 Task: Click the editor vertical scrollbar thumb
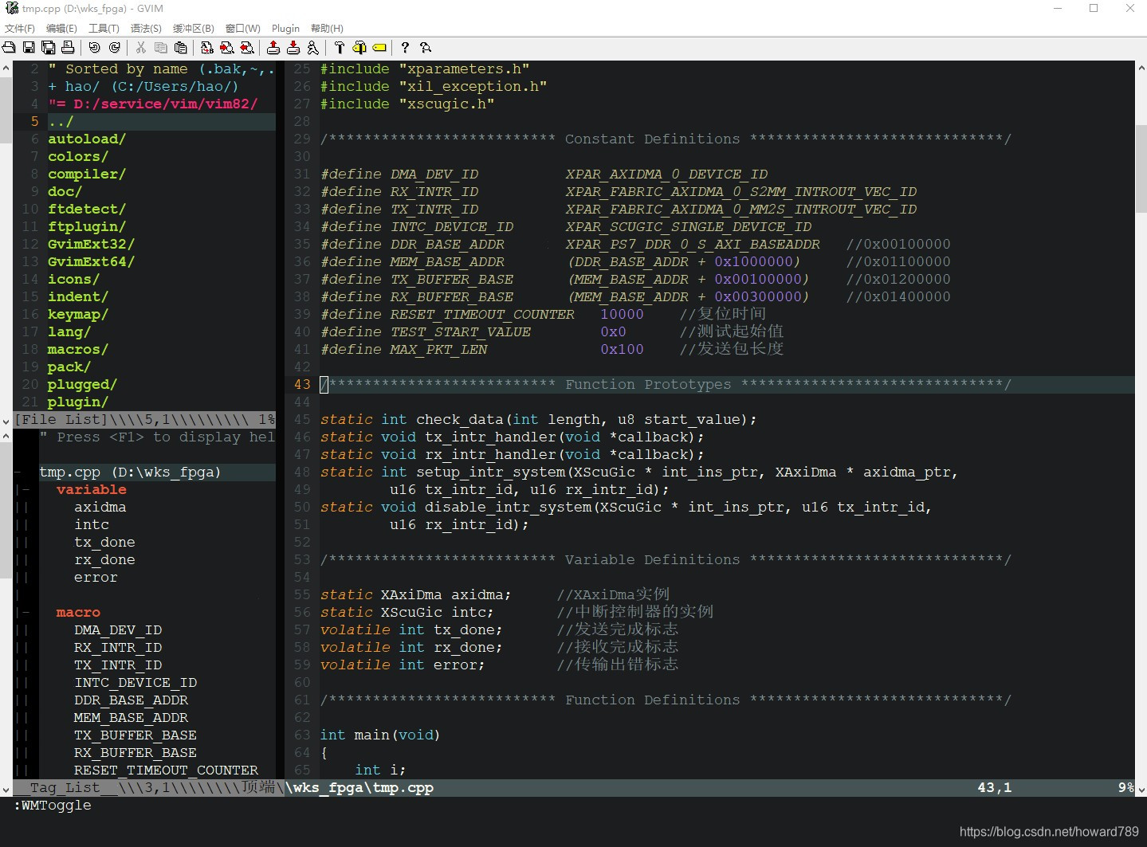point(1141,167)
